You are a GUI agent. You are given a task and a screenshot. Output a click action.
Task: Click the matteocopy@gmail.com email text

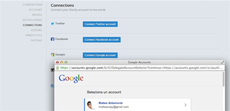[x=114, y=107]
